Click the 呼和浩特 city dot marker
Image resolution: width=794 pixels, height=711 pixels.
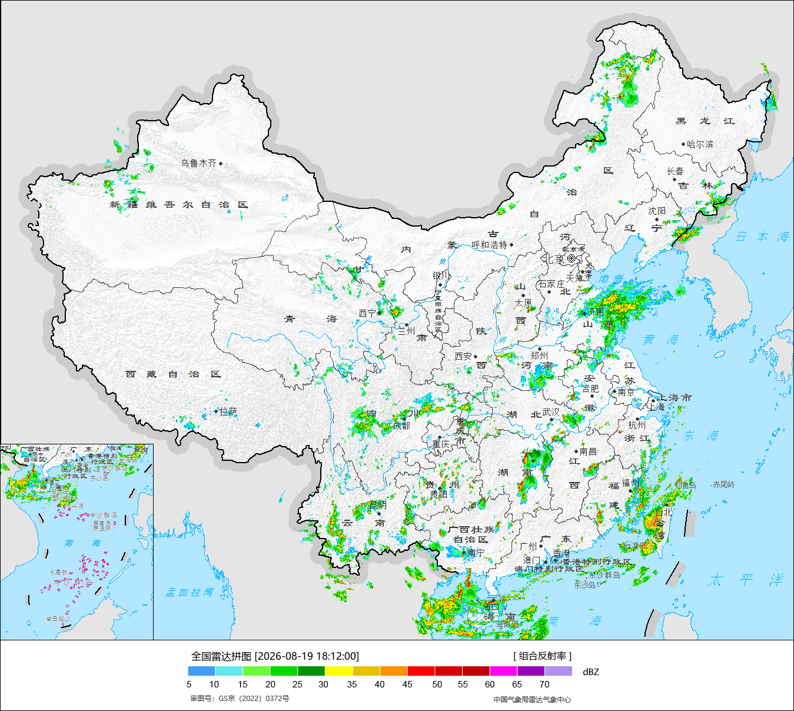point(511,245)
